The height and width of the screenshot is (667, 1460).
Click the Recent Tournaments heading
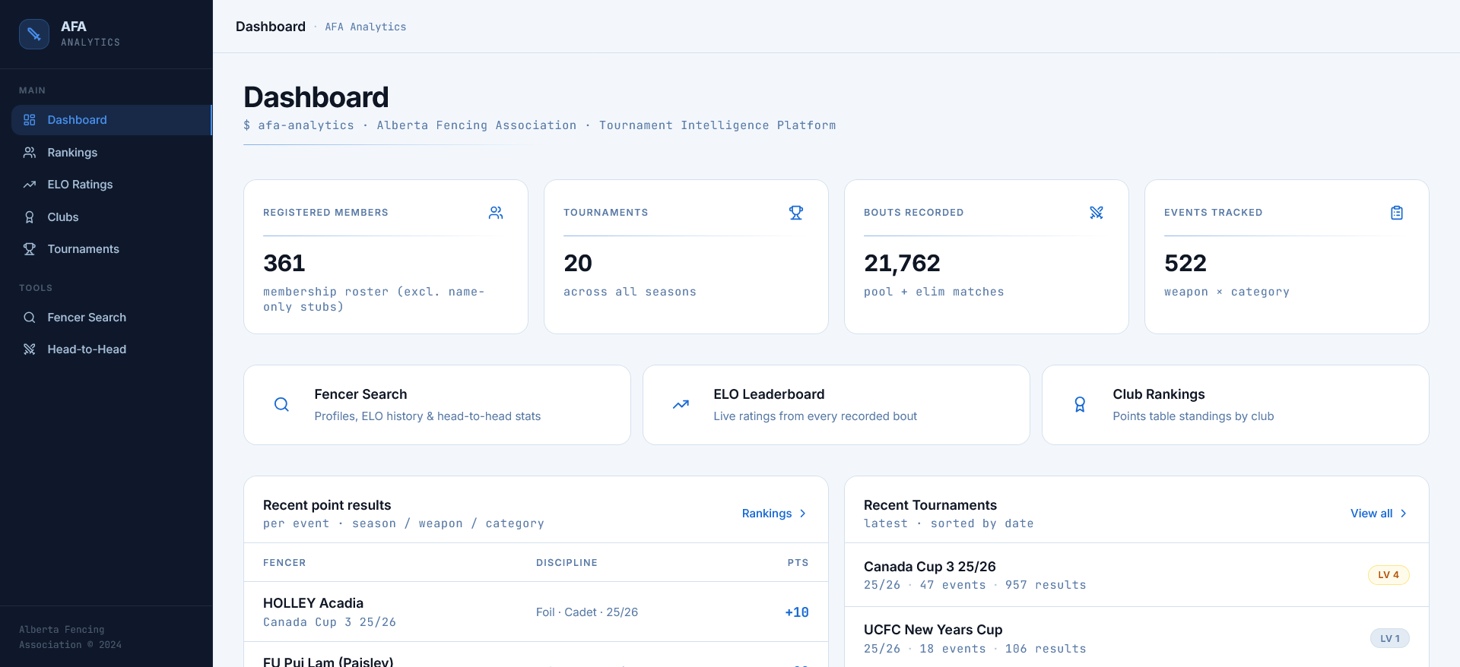point(930,505)
